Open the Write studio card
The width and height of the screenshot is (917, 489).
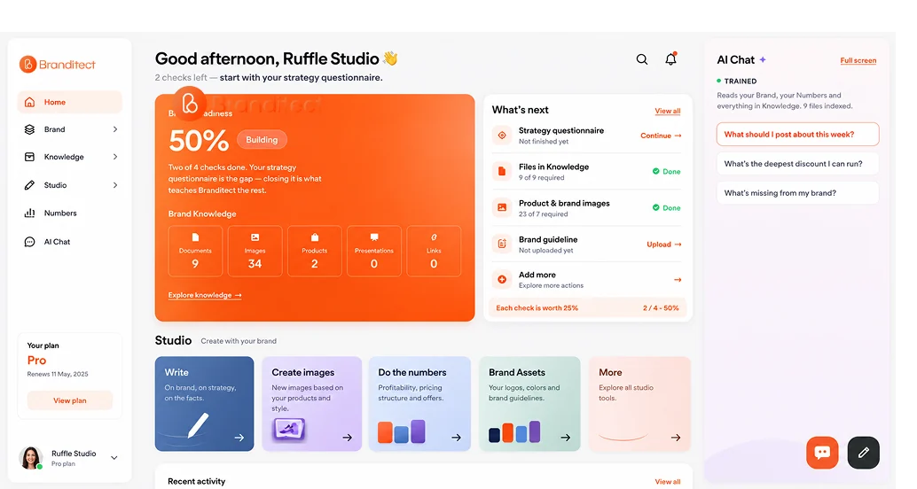click(204, 404)
